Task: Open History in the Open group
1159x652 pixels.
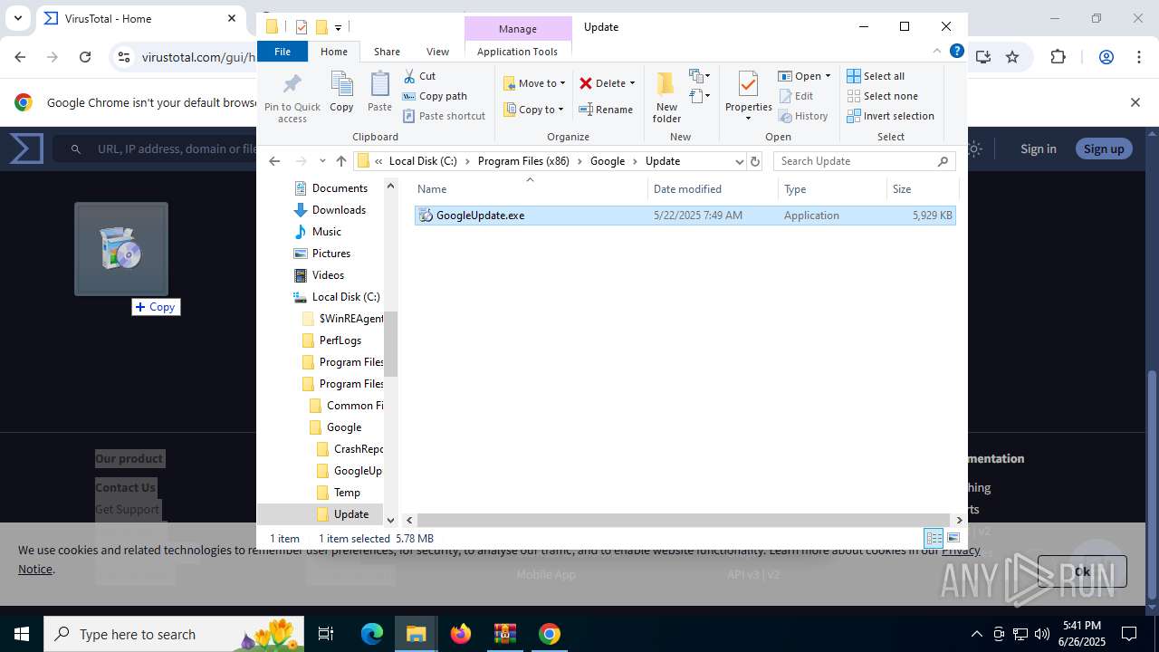Action: 803,116
